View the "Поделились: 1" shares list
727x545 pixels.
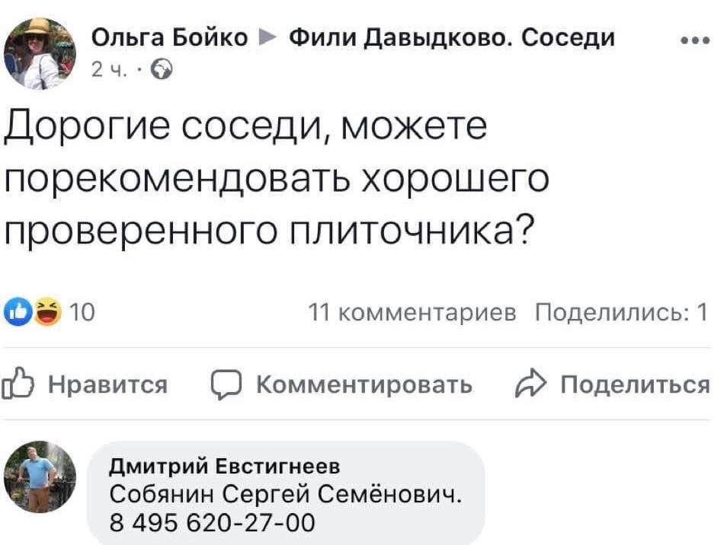(622, 313)
